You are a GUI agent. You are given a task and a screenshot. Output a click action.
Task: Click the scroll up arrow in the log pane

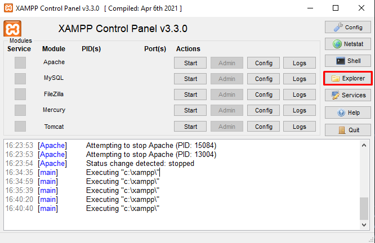click(x=364, y=145)
